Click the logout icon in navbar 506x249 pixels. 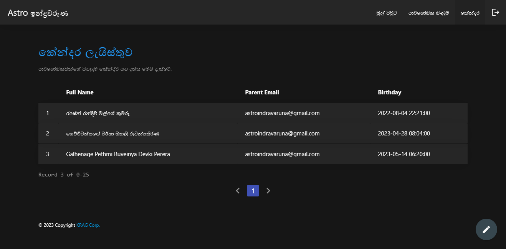pos(495,12)
